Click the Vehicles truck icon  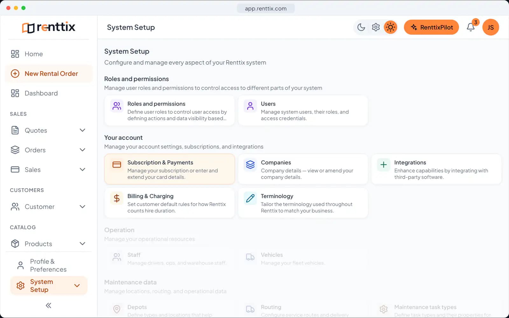tap(250, 257)
